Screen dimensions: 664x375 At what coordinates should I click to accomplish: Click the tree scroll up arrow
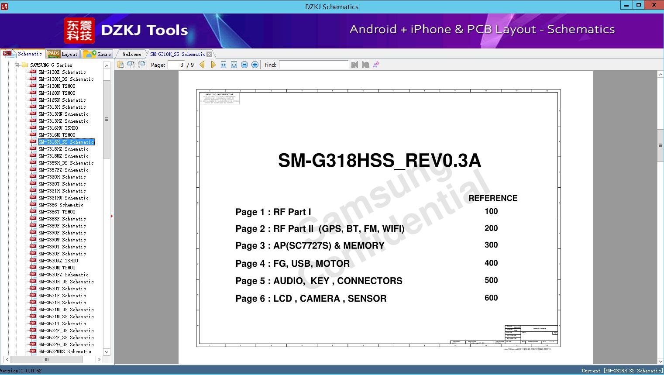coord(107,65)
